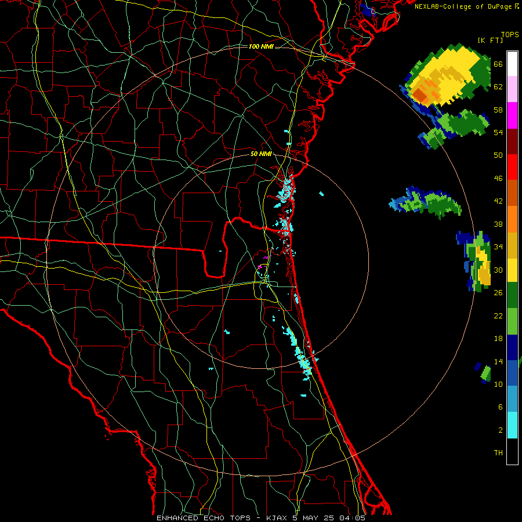Click the 'ENHANCED ECHO TOPS - KJAX' title text

coord(223,518)
